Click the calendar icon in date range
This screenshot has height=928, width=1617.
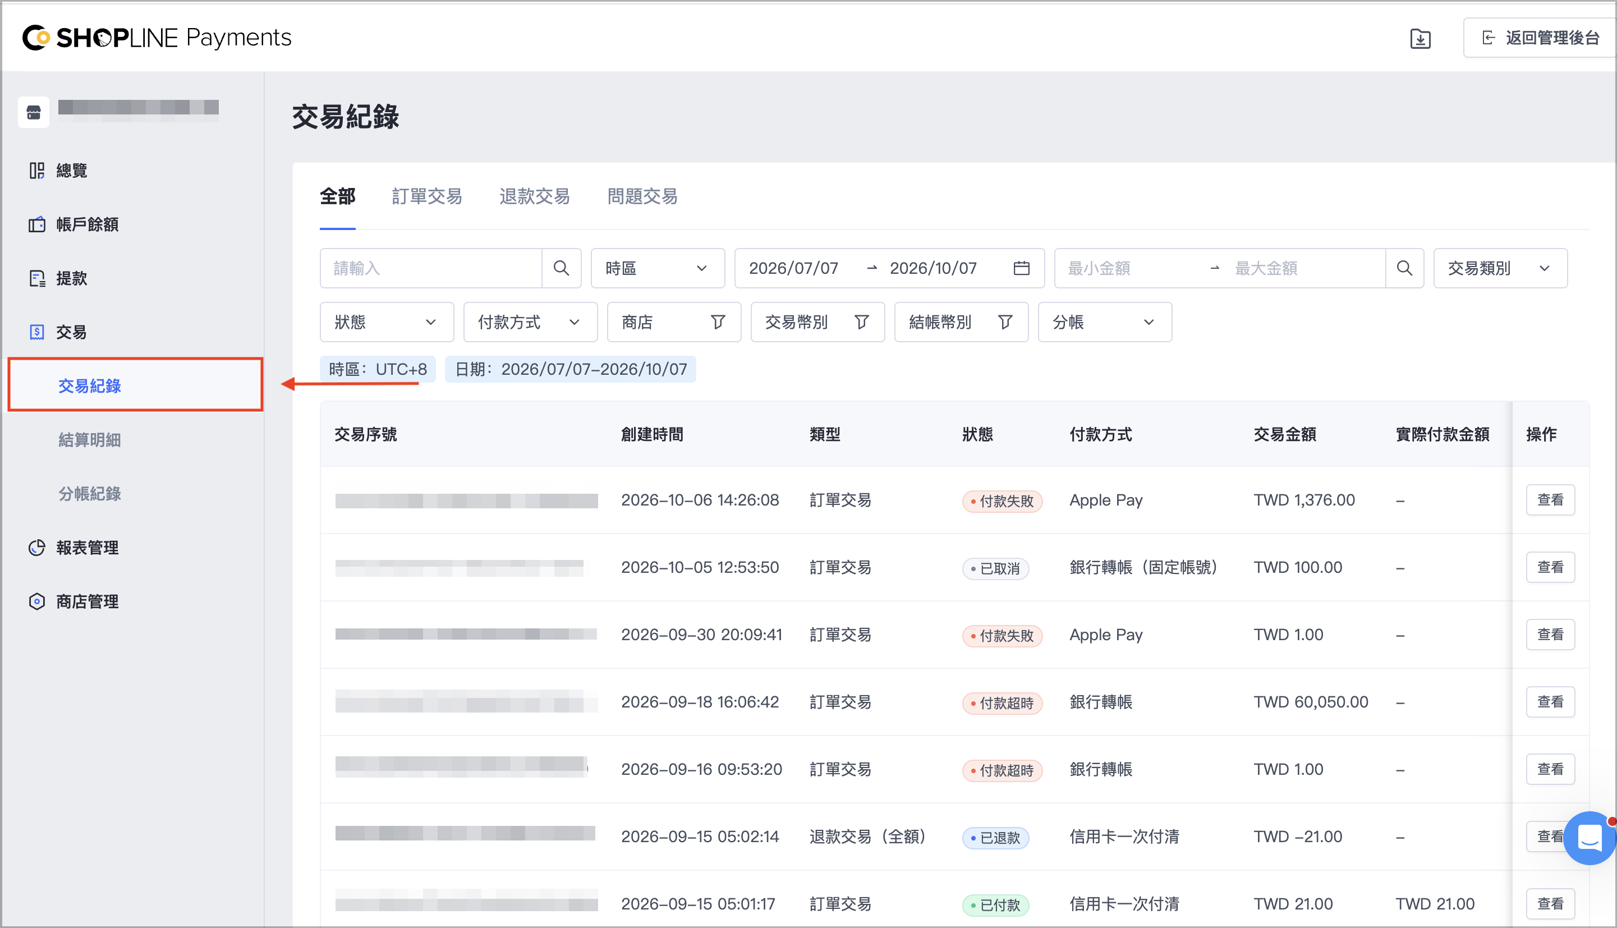(1021, 268)
